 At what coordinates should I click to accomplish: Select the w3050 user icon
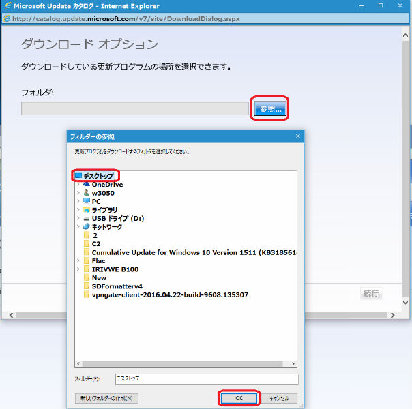point(87,193)
